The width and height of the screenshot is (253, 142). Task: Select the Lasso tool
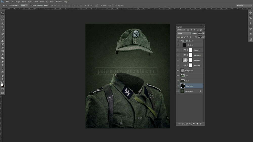click(3, 20)
